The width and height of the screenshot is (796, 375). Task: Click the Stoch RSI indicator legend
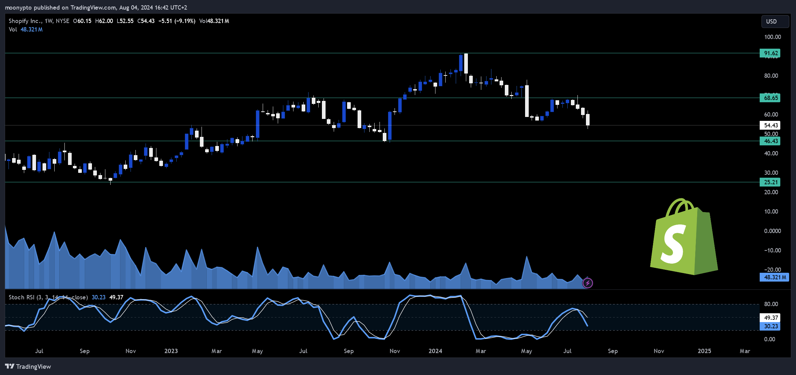click(48, 297)
